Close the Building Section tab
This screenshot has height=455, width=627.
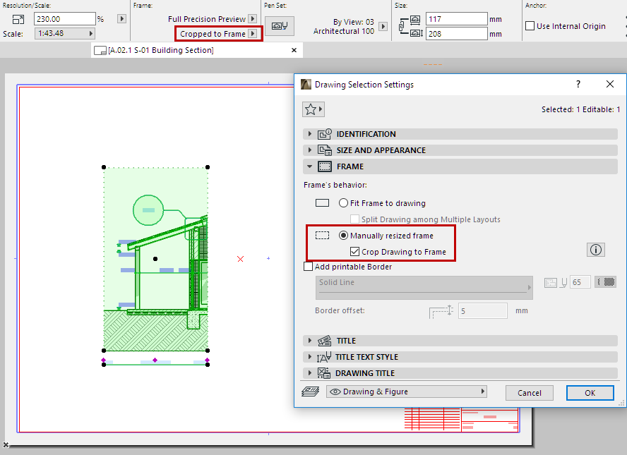(294, 50)
